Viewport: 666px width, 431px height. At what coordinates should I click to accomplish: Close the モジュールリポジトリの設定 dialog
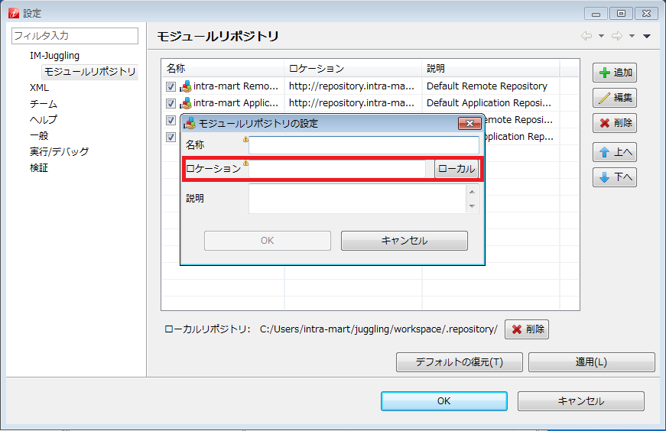pos(469,123)
